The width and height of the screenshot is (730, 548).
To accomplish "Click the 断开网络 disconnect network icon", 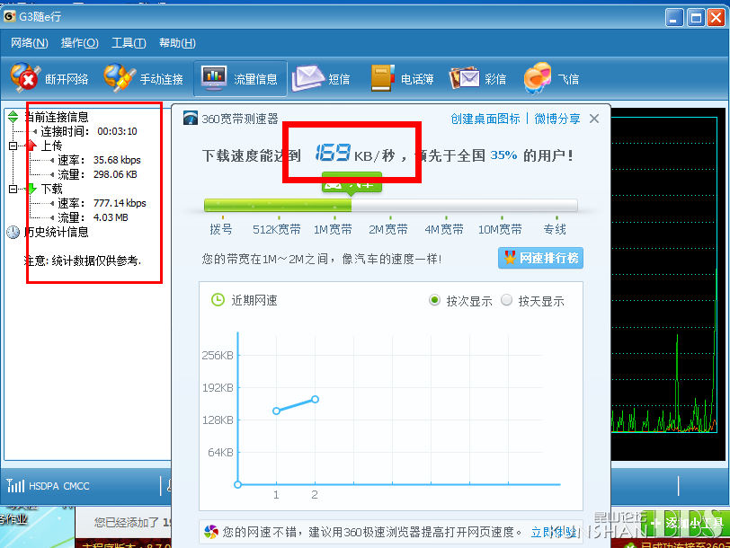I will tap(24, 78).
